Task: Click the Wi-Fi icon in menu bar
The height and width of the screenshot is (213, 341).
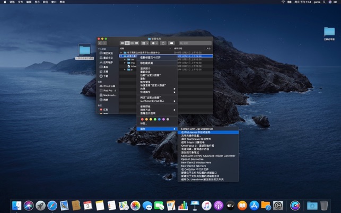Action: [x=283, y=2]
